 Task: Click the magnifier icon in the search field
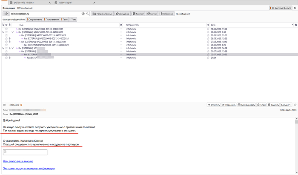(87, 14)
